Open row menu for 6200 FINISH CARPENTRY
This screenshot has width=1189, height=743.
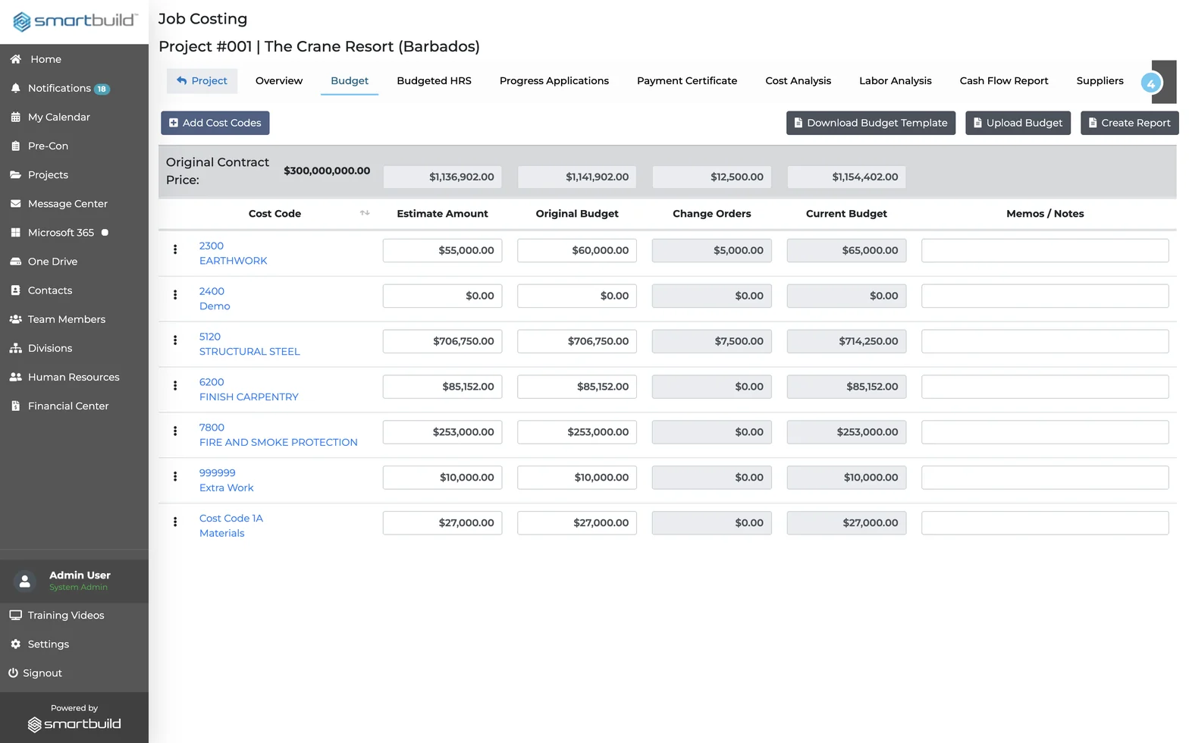tap(175, 386)
